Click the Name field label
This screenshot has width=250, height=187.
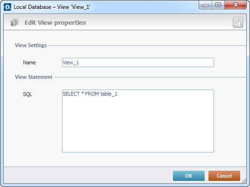point(29,62)
